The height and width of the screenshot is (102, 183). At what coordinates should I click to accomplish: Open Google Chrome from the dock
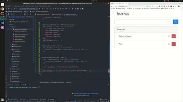pos(3,9)
